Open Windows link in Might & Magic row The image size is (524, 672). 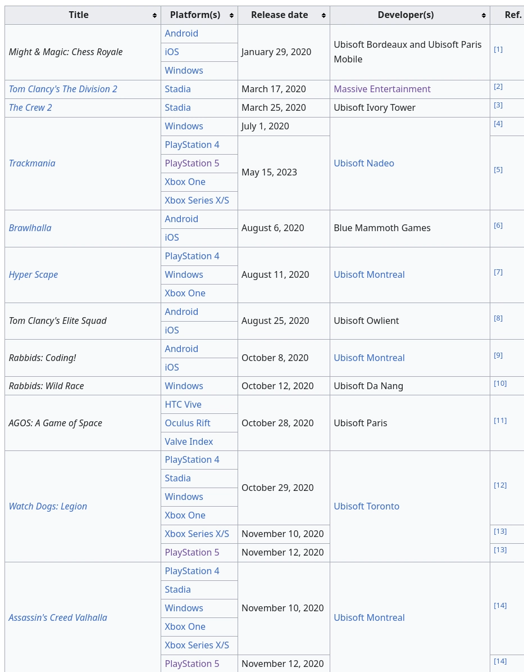(x=184, y=70)
